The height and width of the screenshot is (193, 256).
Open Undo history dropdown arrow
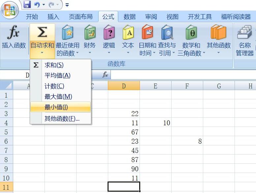(44, 5)
